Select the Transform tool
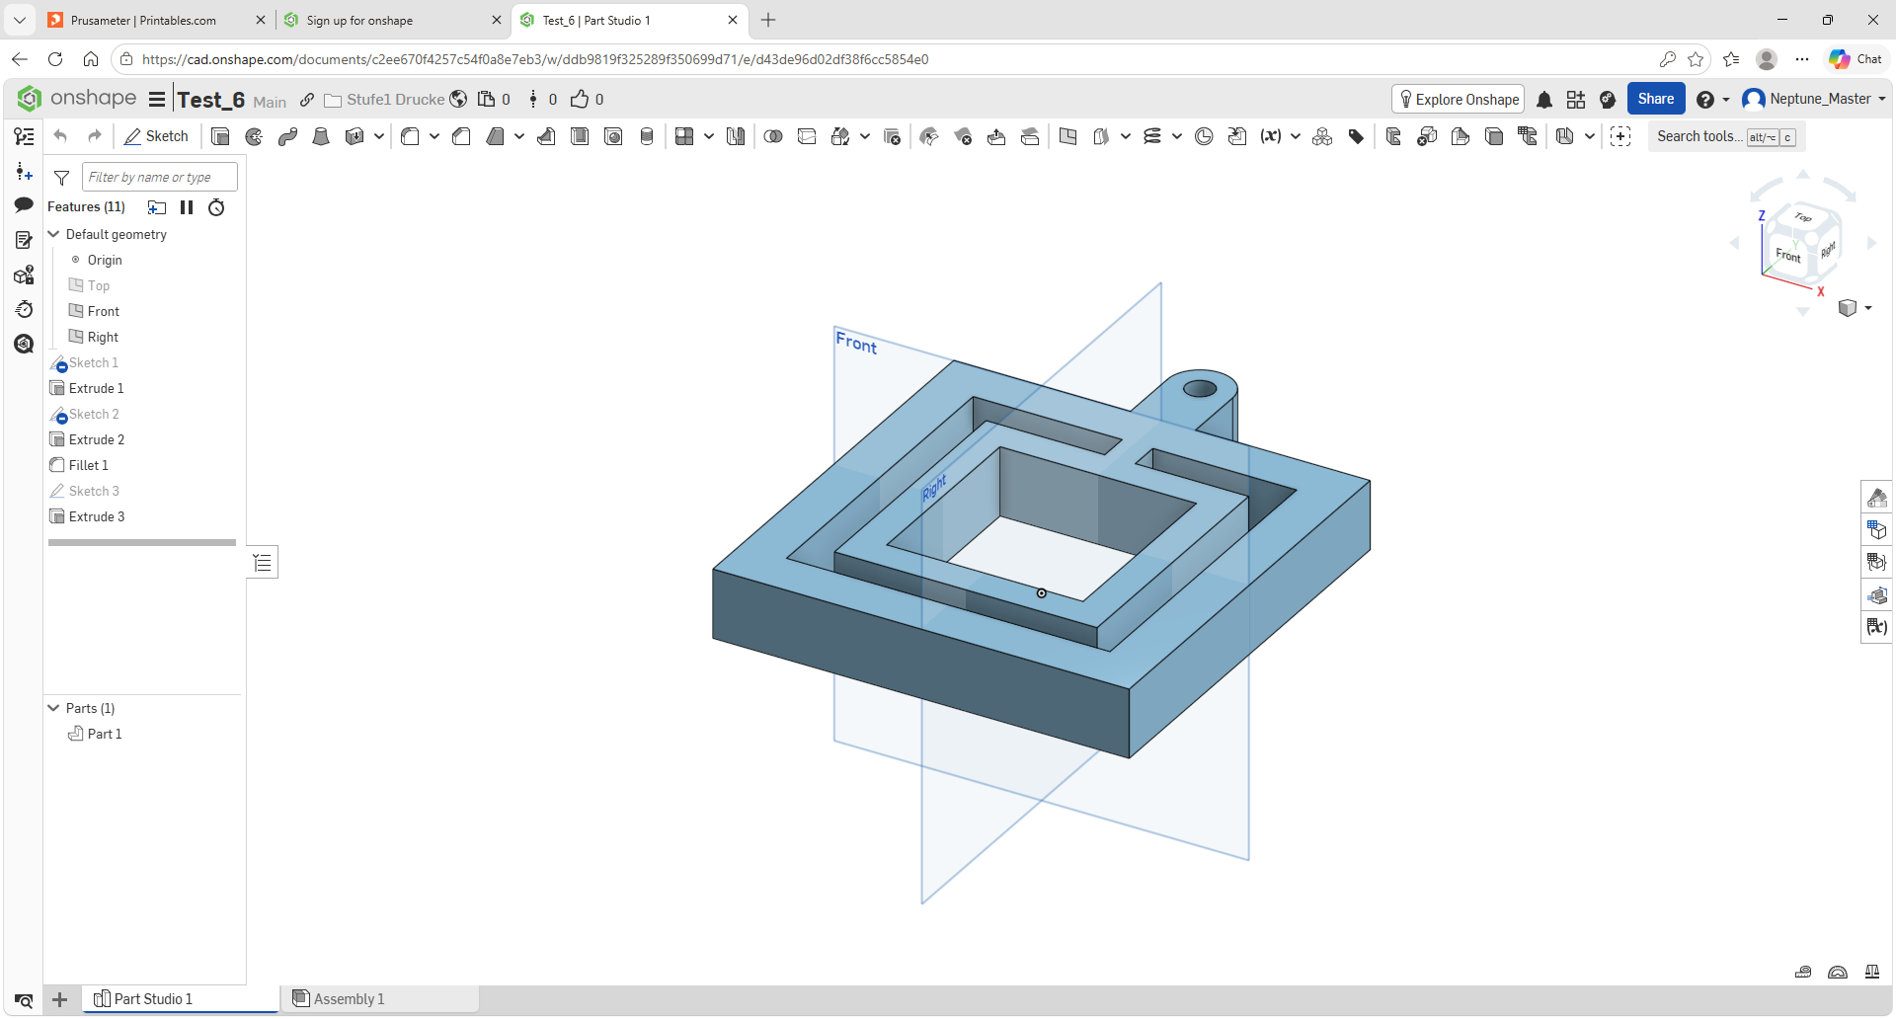Image resolution: width=1896 pixels, height=1019 pixels. coord(840,136)
